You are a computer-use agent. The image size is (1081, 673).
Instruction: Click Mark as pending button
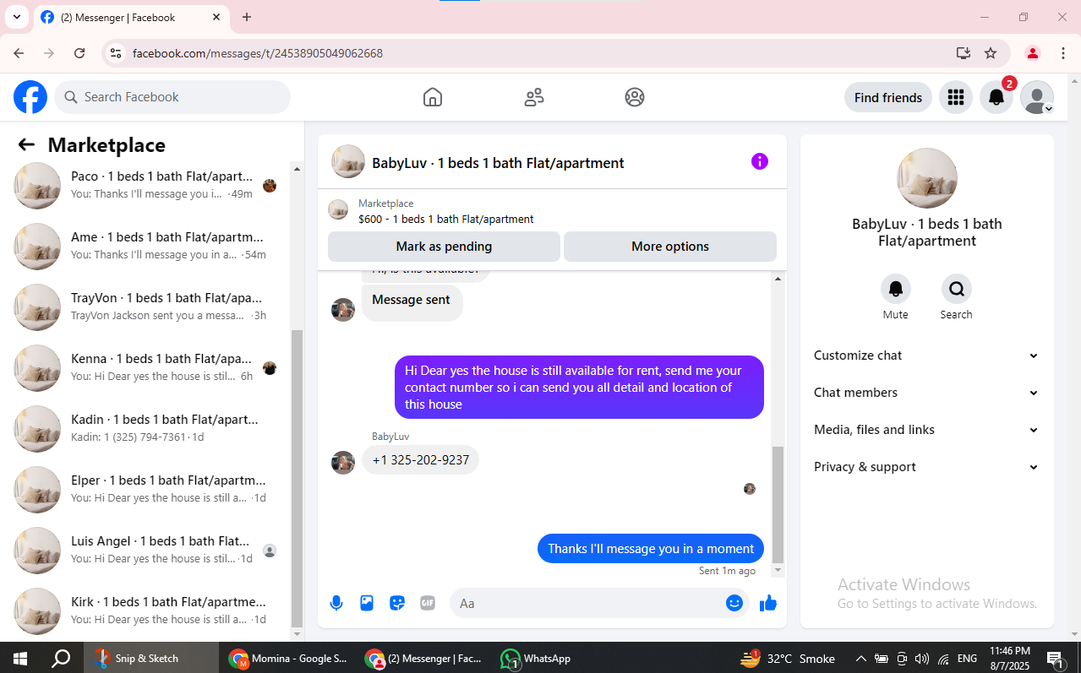444,247
